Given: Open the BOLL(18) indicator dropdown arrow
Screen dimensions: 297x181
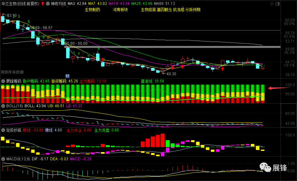Looking at the screenshot, I should [3, 106].
